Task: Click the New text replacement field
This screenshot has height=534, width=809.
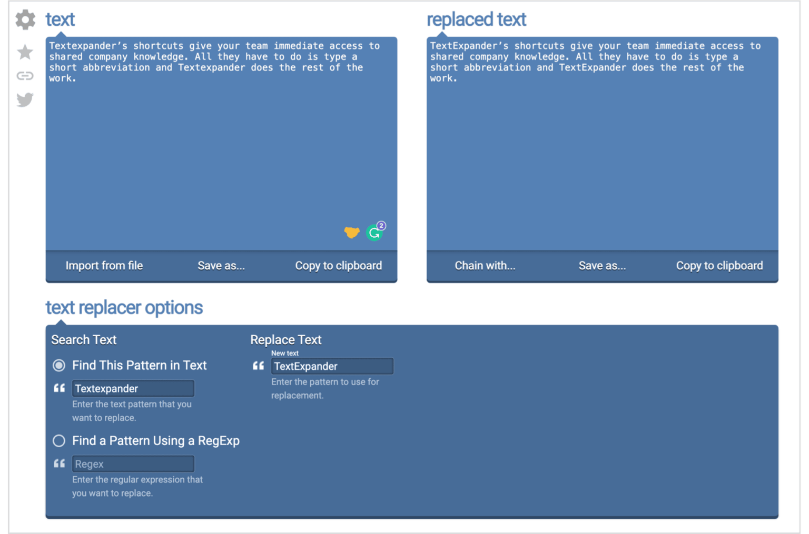Action: 332,366
